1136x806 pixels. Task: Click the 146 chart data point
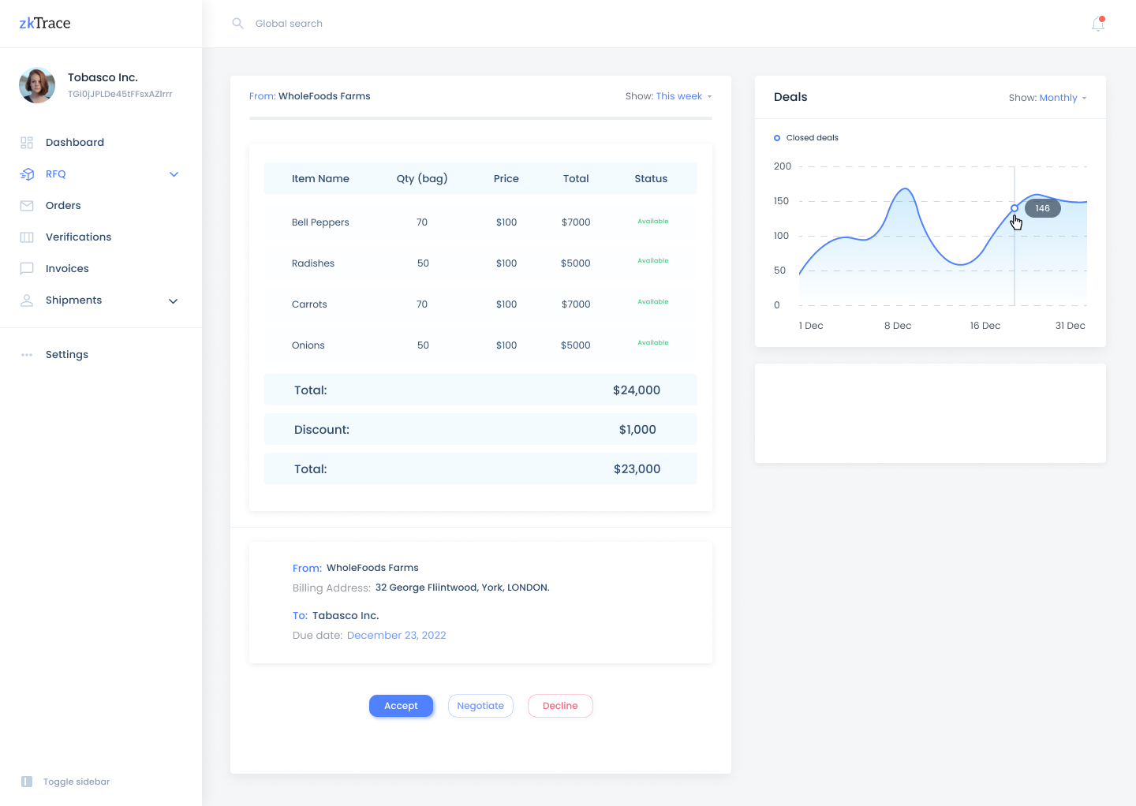tap(1015, 208)
